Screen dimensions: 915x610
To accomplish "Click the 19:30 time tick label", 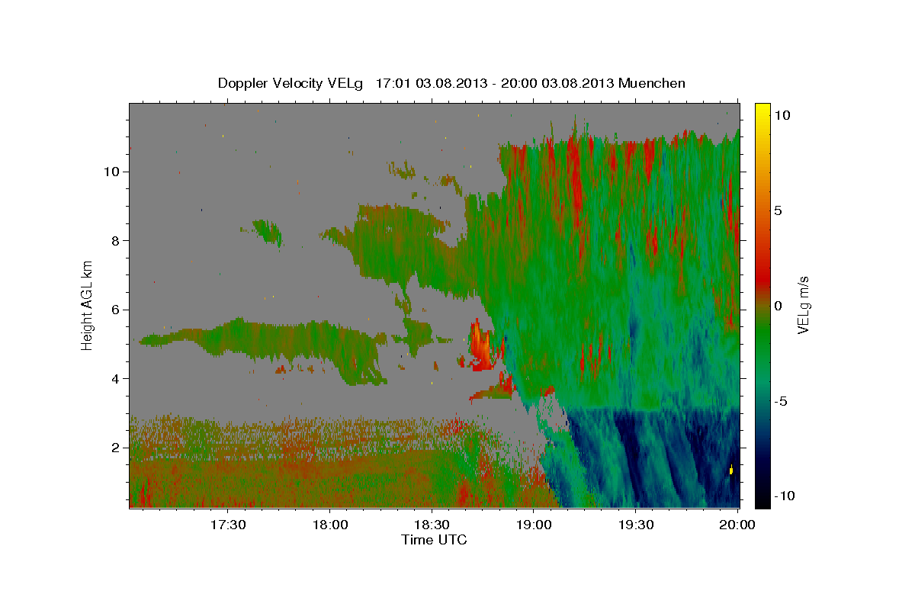I will click(636, 525).
